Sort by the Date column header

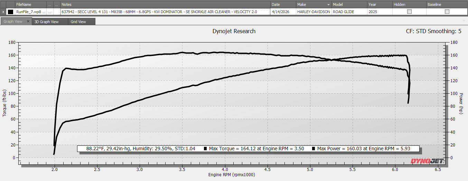[x=283, y=5]
